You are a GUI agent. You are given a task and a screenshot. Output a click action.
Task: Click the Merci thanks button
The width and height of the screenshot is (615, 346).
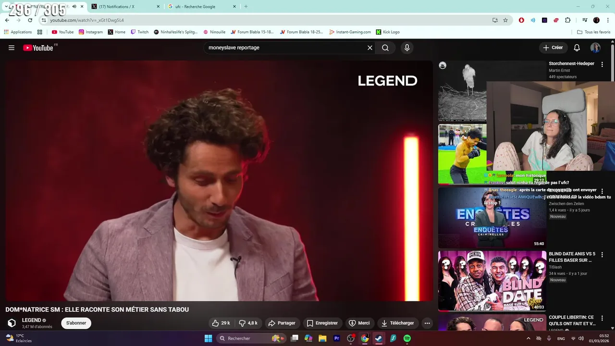[x=359, y=323]
